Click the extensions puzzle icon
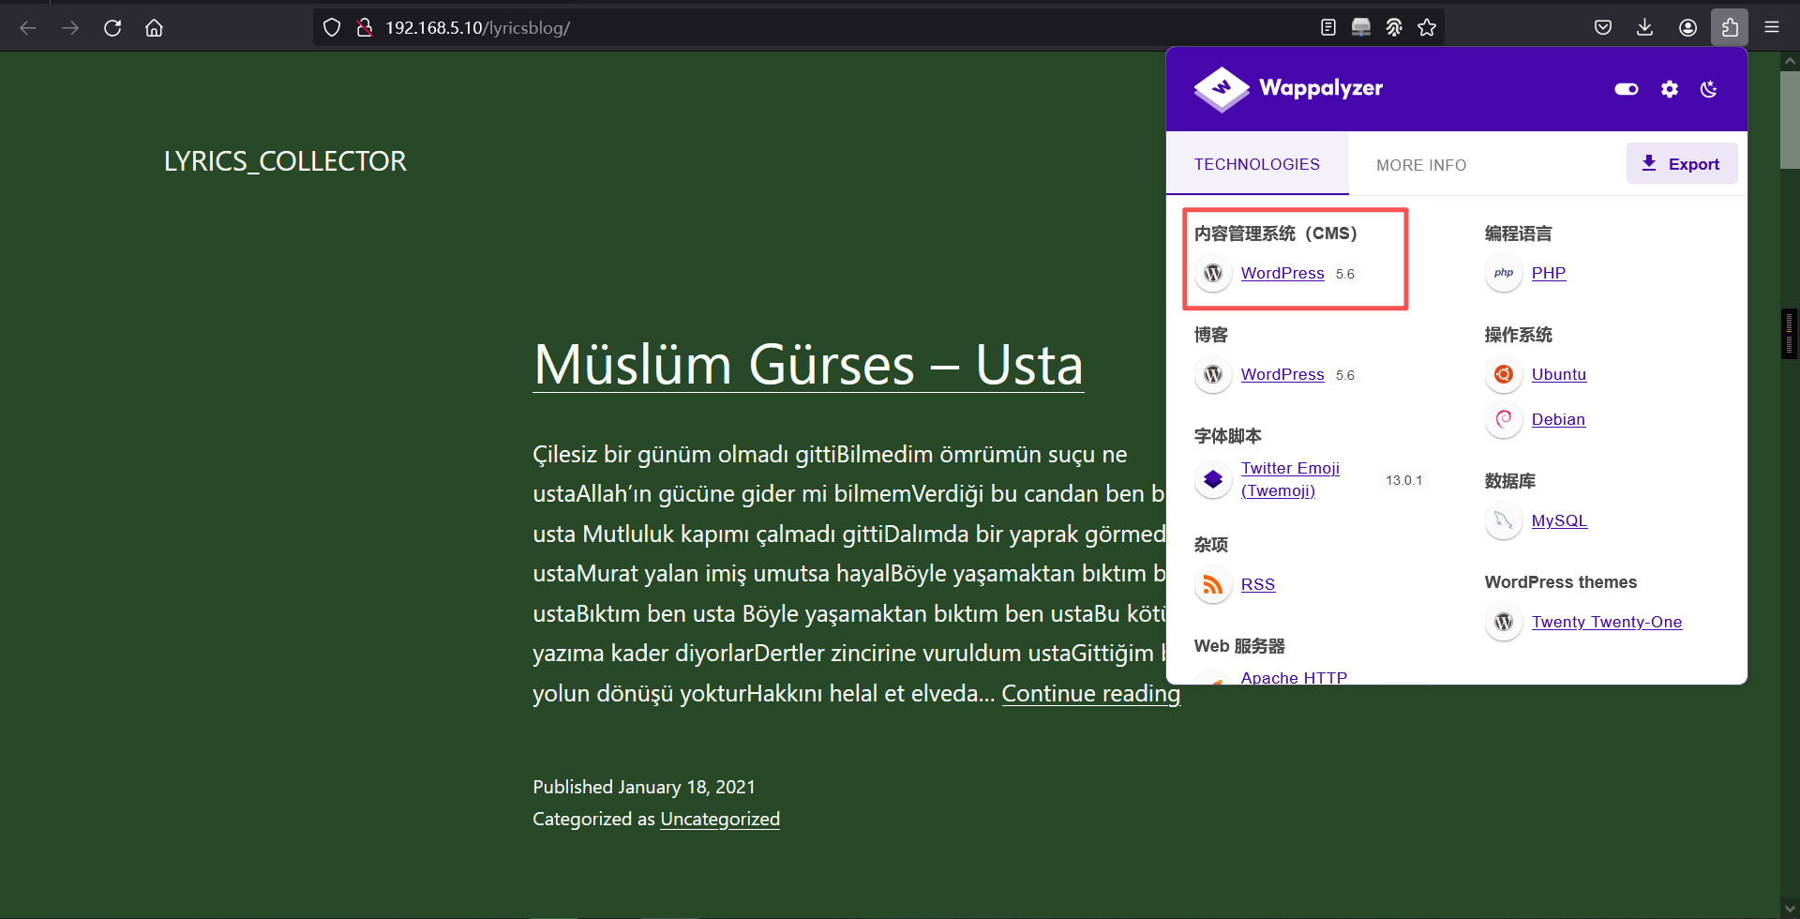Image resolution: width=1800 pixels, height=919 pixels. pos(1730,28)
